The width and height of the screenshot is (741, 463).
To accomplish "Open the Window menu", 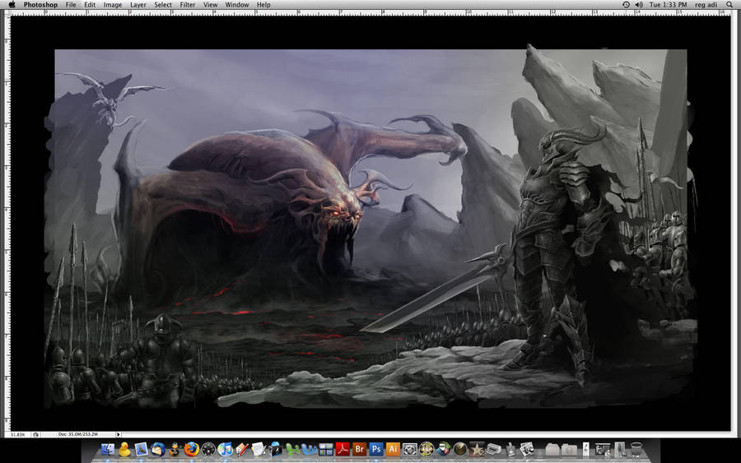I will tap(237, 5).
